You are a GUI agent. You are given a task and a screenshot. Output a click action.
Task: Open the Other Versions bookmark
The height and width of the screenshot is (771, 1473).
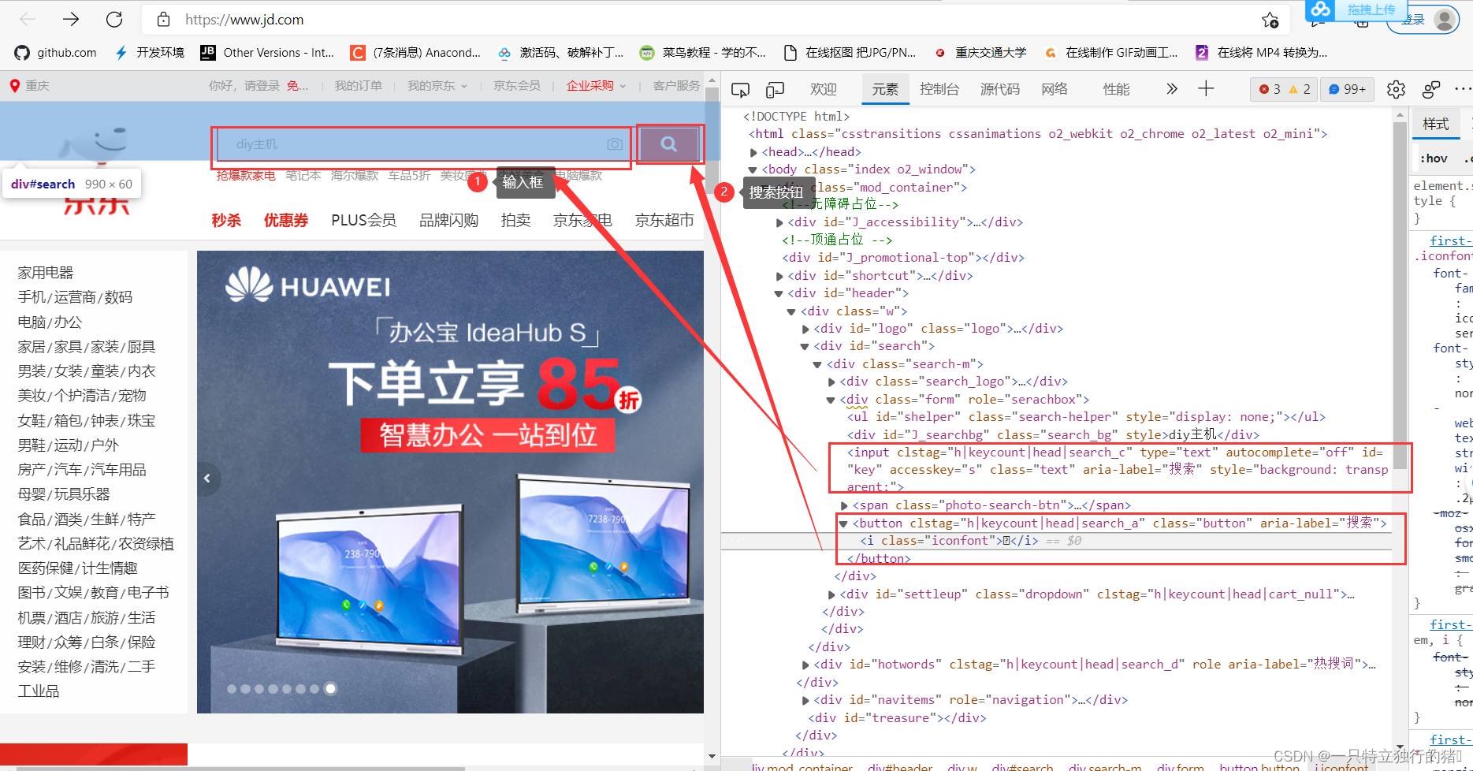pos(267,53)
